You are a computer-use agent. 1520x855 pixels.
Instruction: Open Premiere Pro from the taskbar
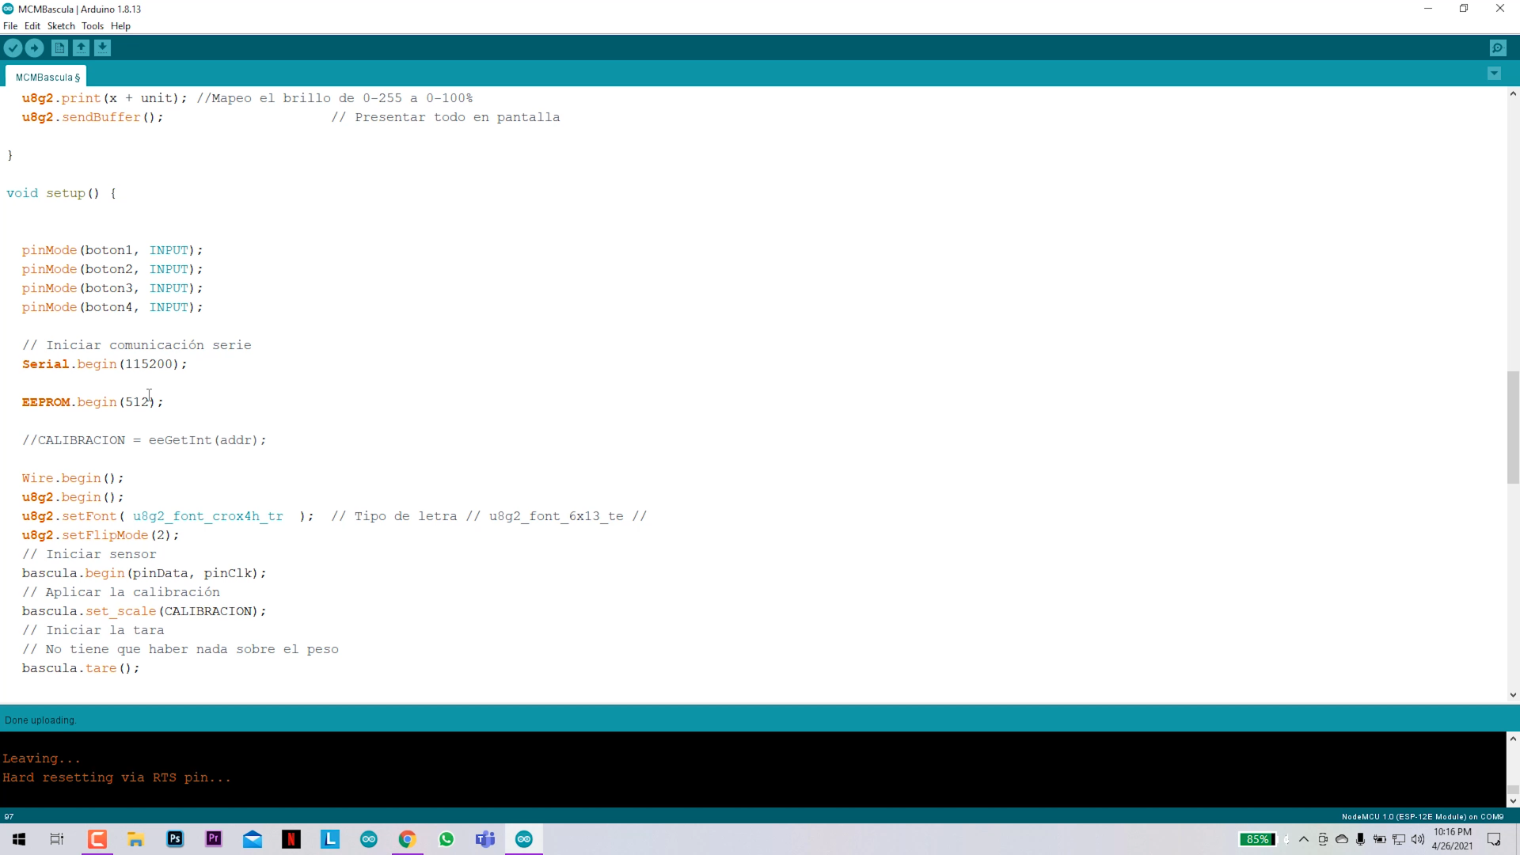[213, 839]
